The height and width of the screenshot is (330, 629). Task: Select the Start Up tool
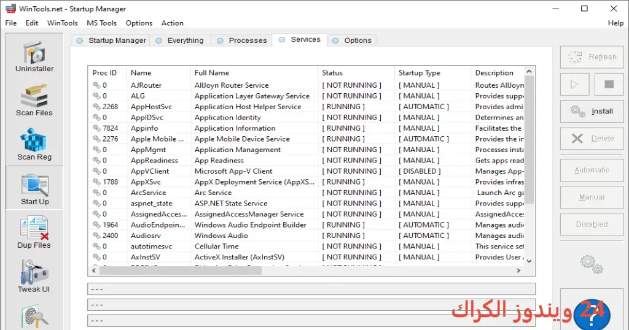(x=34, y=189)
